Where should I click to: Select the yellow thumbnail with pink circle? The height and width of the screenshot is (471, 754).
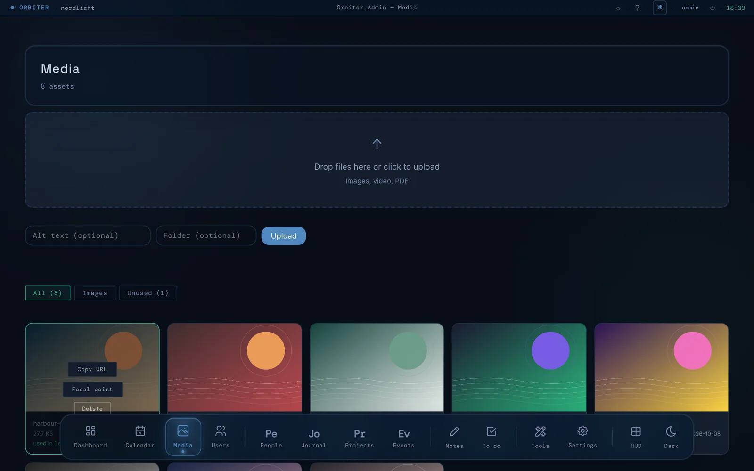pyautogui.click(x=662, y=367)
